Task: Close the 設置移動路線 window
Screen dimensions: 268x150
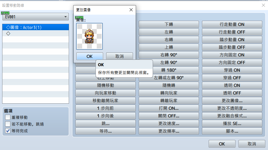Action: 263,5
